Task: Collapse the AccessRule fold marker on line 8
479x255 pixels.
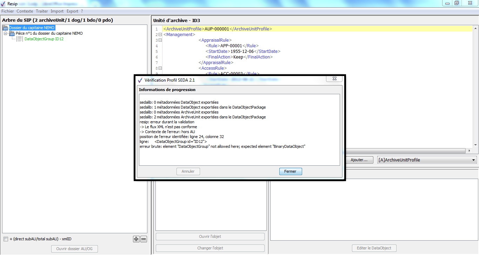Action: tap(160, 68)
